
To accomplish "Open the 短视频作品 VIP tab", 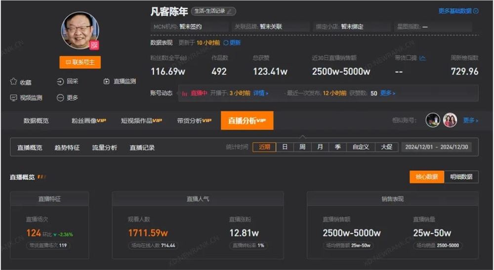I will click(x=141, y=120).
